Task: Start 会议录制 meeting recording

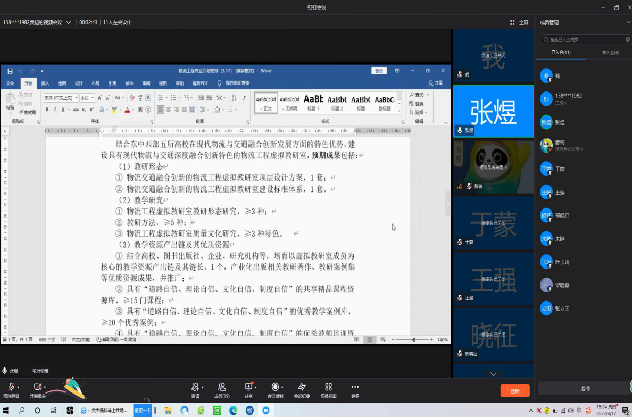Action: point(275,387)
